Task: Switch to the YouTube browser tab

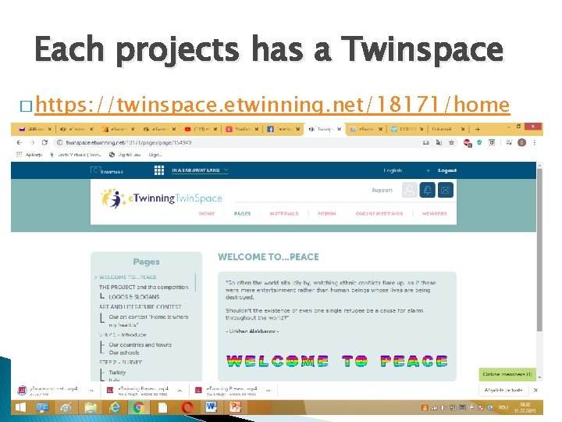Action: (242, 129)
